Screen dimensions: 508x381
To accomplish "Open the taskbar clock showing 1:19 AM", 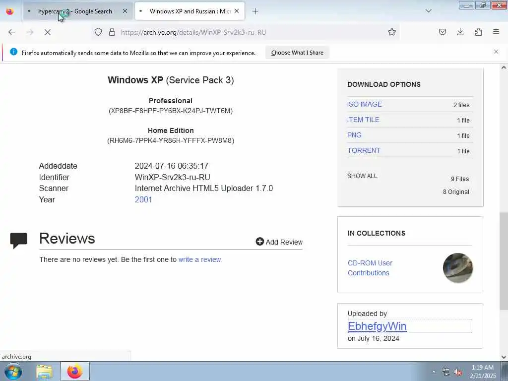I will tap(483, 372).
